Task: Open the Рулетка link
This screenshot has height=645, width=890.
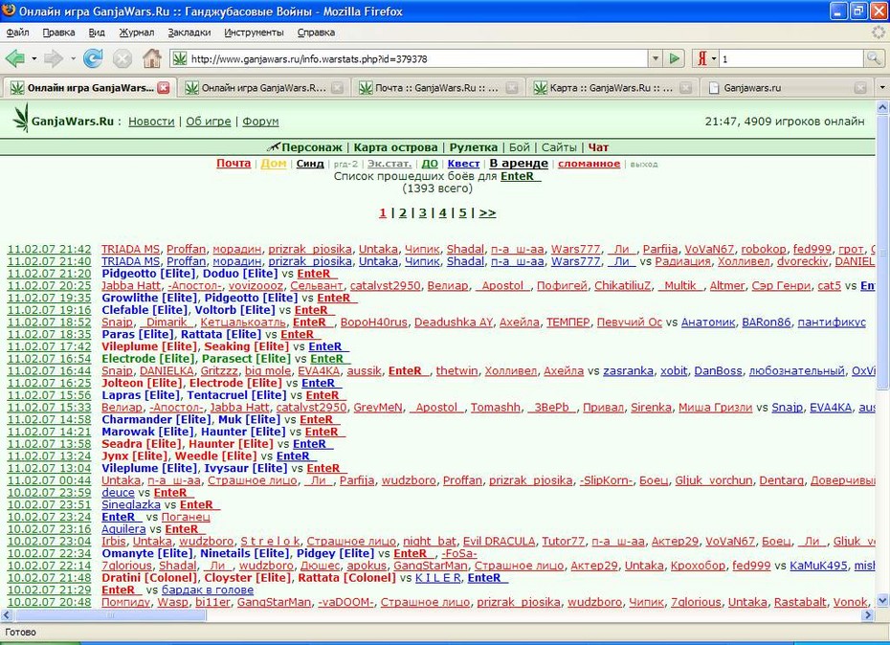Action: [474, 147]
